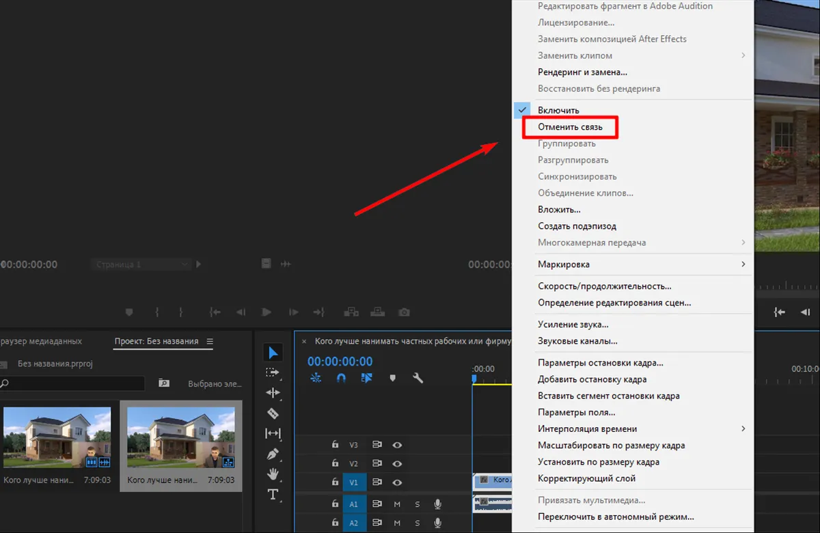Click the timeline playhead marker
Screen dimensions: 820x533
click(475, 379)
